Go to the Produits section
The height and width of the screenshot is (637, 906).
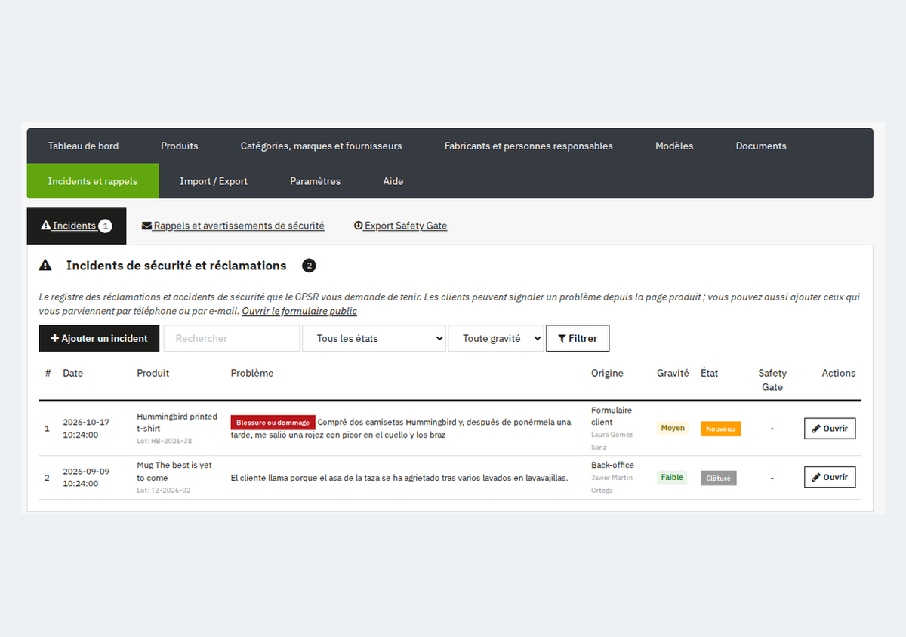(180, 146)
